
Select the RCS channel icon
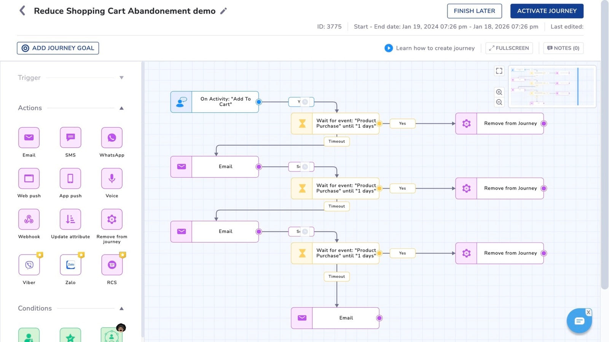111,265
